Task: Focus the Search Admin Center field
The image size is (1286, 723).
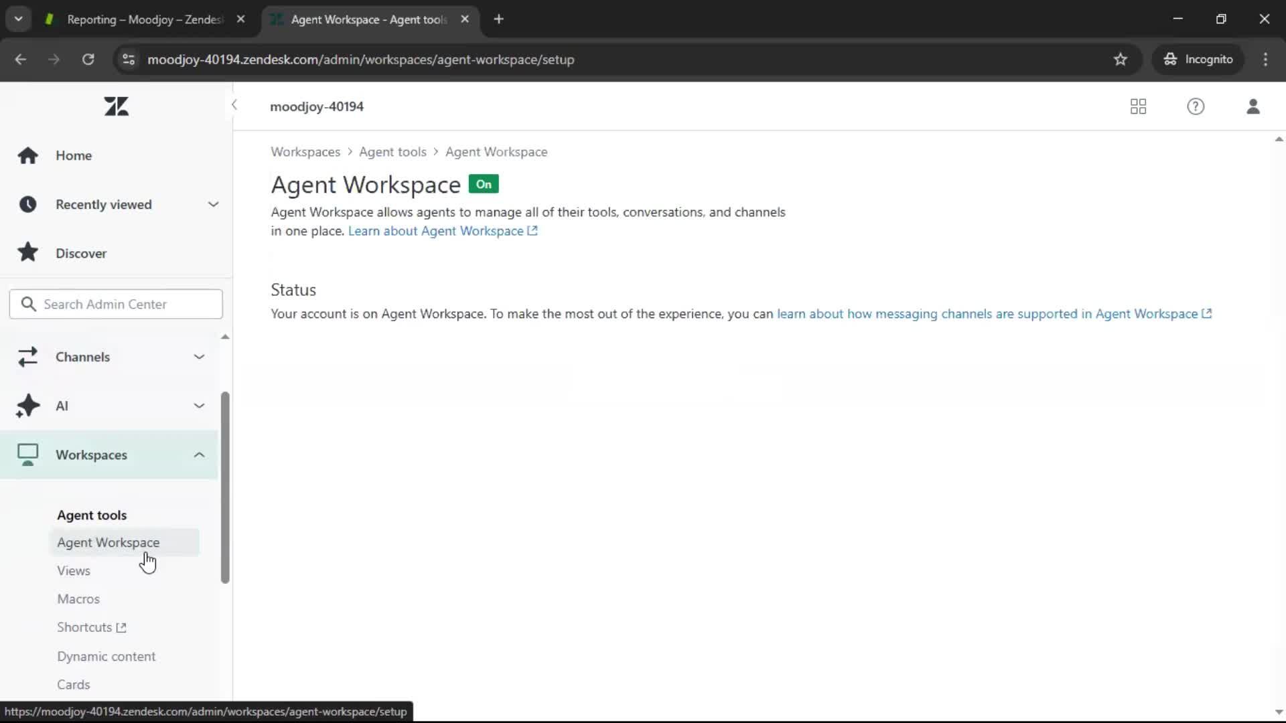Action: (x=116, y=304)
